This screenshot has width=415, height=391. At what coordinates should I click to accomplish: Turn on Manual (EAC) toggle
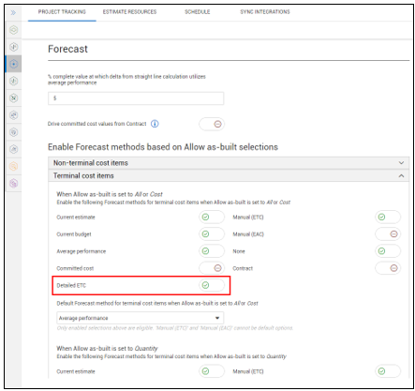tap(388, 234)
